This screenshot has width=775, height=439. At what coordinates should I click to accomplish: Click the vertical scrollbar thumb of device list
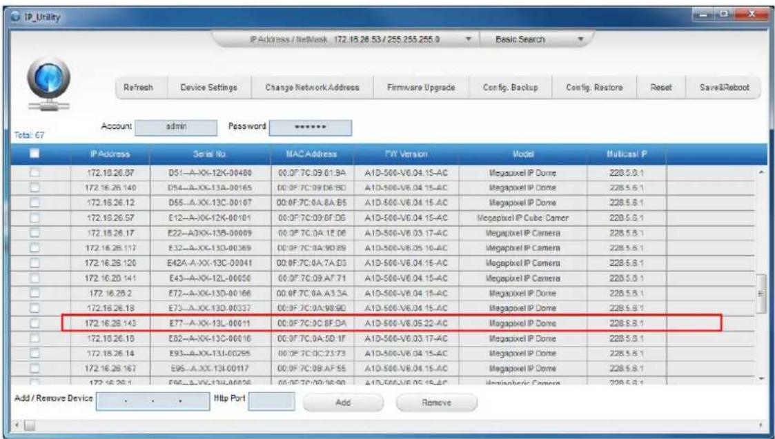pos(762,294)
